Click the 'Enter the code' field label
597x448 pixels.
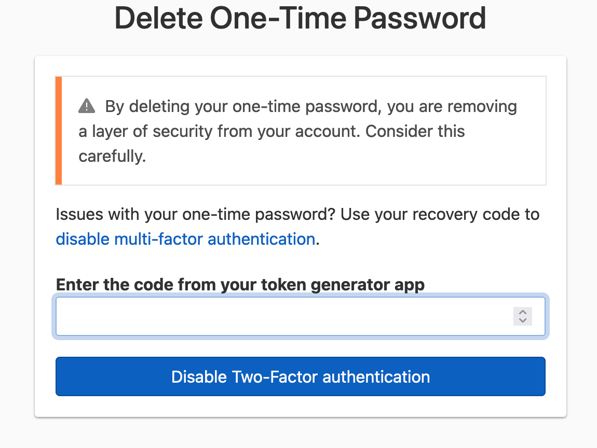[240, 285]
